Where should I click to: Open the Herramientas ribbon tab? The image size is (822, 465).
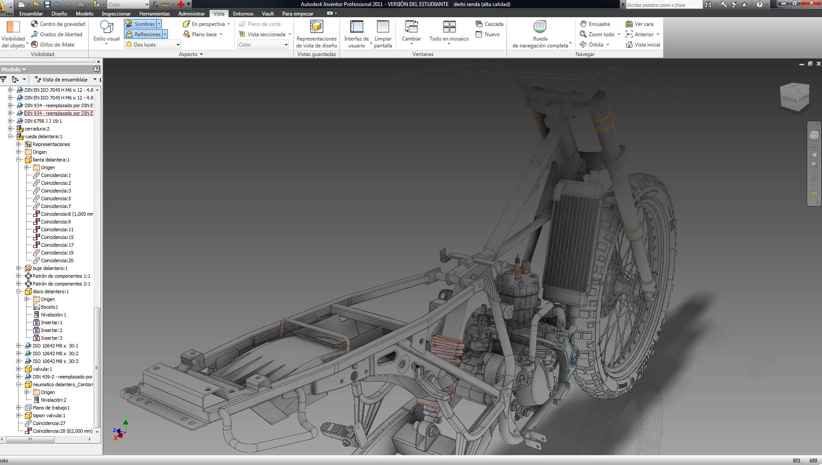coord(155,14)
